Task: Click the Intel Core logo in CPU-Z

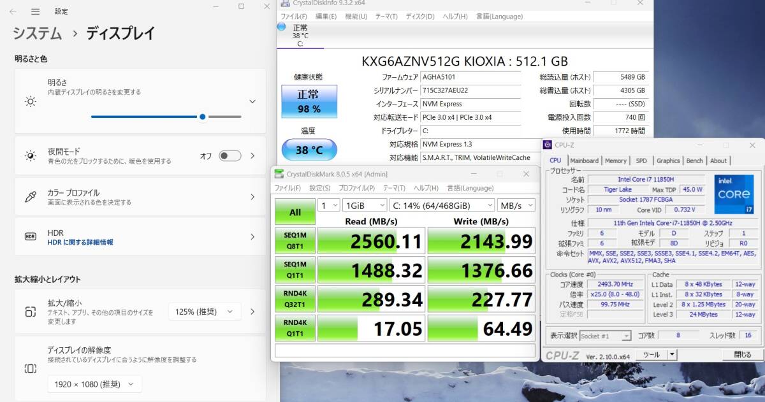Action: pos(734,194)
